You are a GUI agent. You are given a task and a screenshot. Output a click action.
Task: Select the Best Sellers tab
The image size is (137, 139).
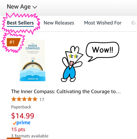20,23
